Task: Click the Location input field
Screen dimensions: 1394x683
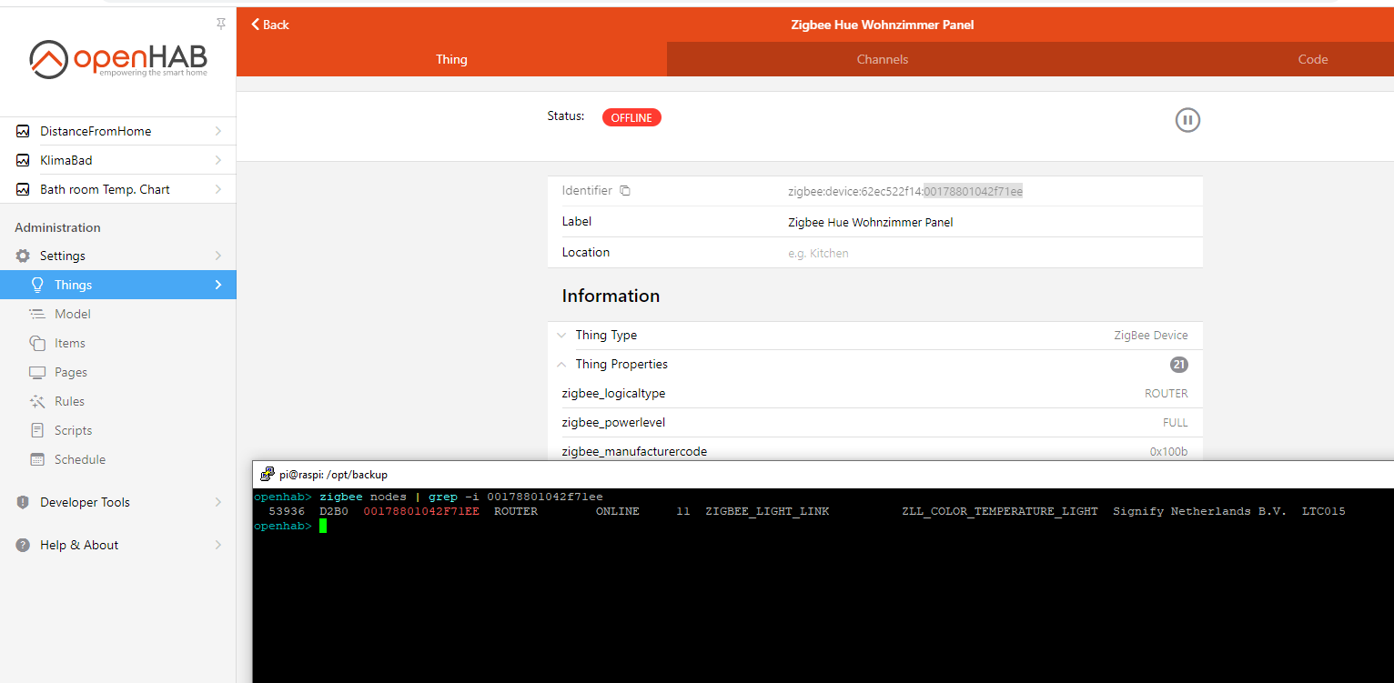Action: point(987,253)
